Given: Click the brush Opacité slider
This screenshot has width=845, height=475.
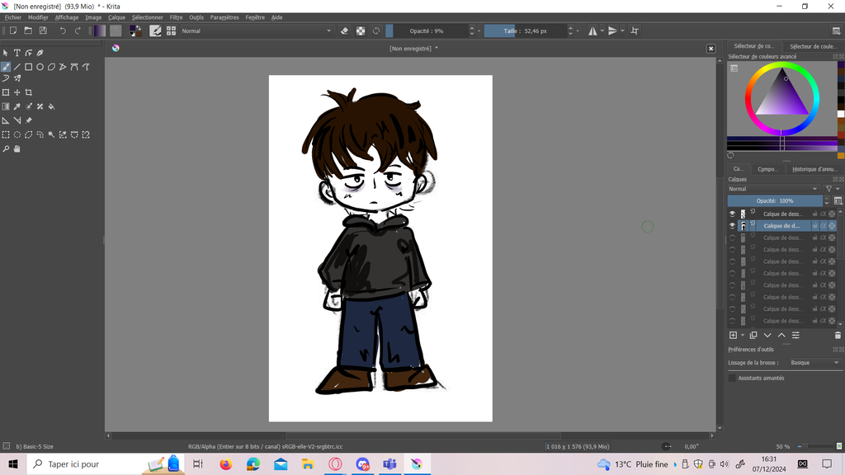Looking at the screenshot, I should coord(427,31).
